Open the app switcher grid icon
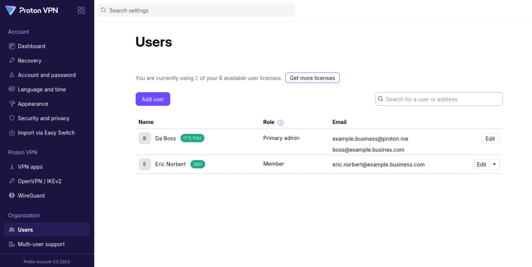 pos(81,10)
